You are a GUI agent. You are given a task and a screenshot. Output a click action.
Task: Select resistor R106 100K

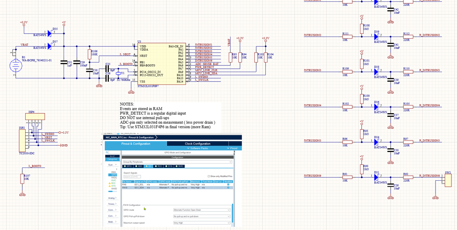coord(90,54)
